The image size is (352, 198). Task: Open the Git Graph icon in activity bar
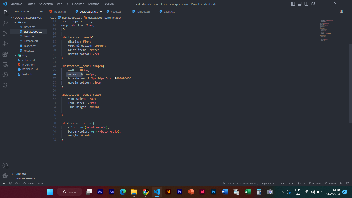click(5, 75)
